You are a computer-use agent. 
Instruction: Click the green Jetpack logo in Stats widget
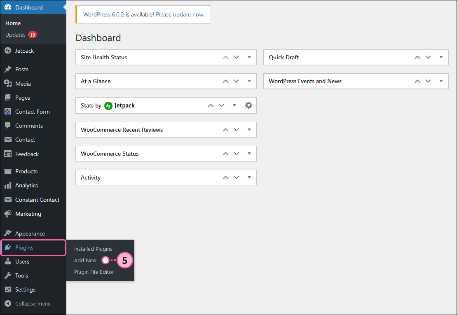[108, 105]
